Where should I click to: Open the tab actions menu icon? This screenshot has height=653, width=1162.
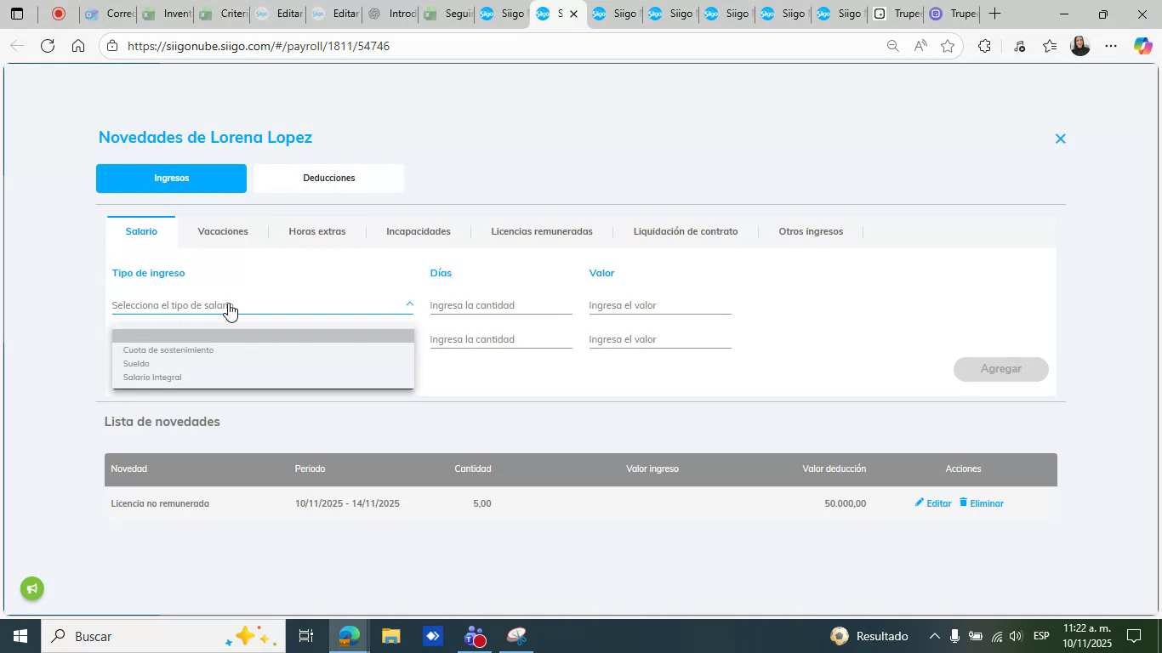pyautogui.click(x=17, y=14)
